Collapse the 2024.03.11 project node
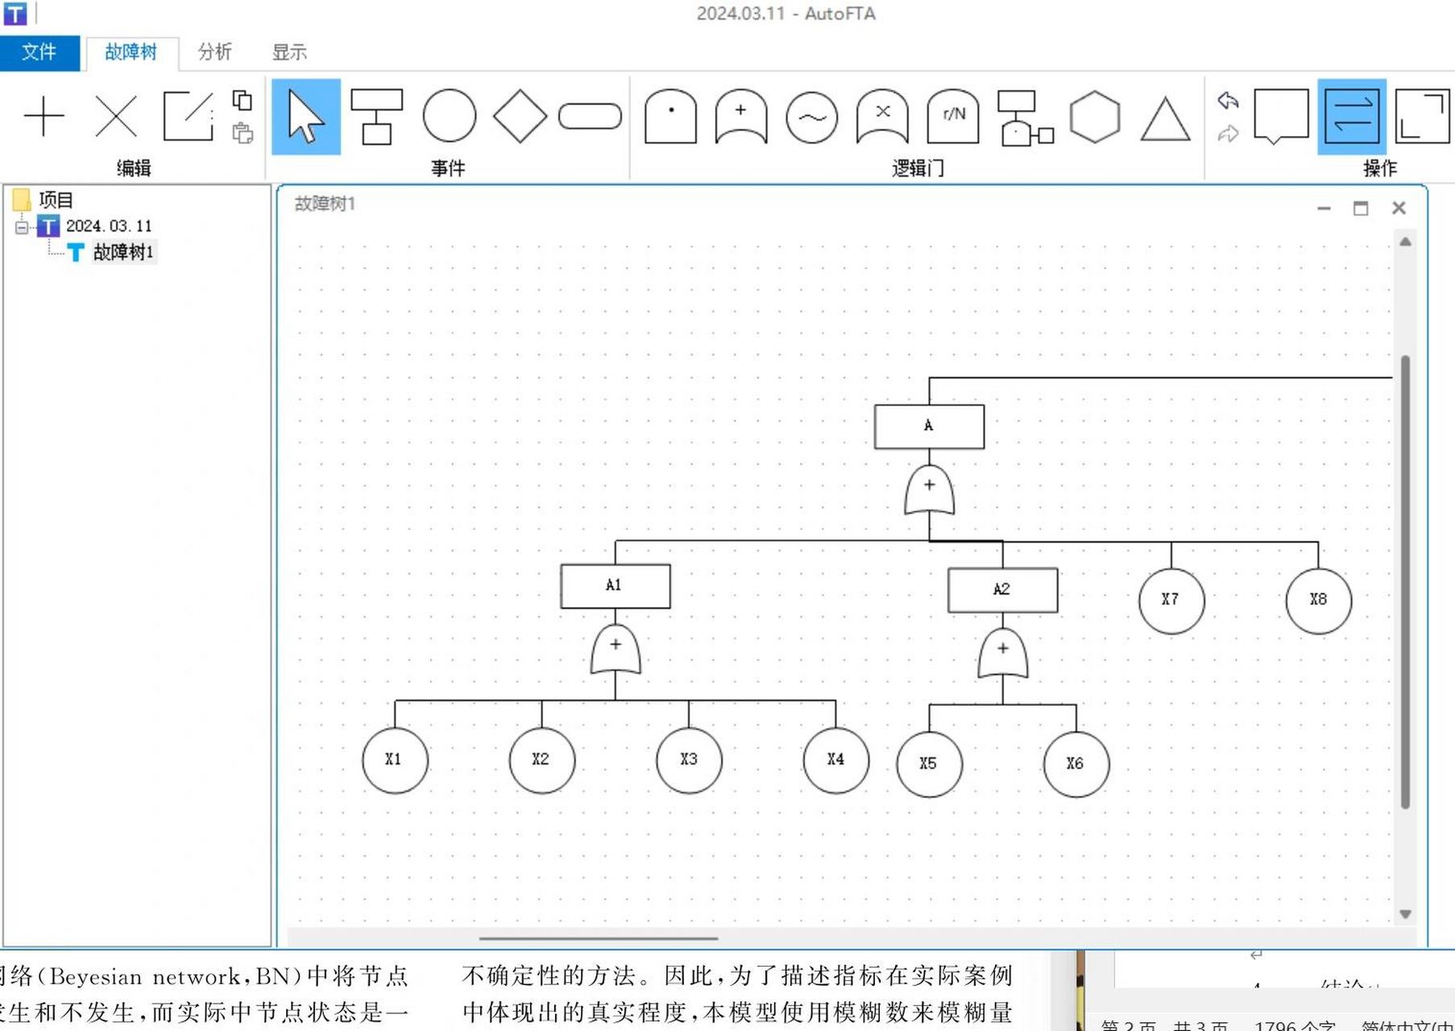 [x=22, y=227]
